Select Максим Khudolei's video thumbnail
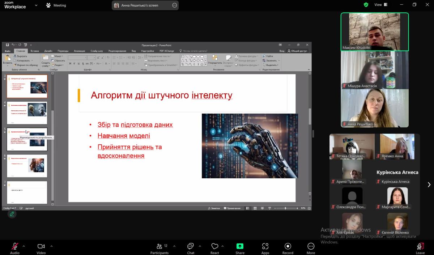 tap(375, 32)
